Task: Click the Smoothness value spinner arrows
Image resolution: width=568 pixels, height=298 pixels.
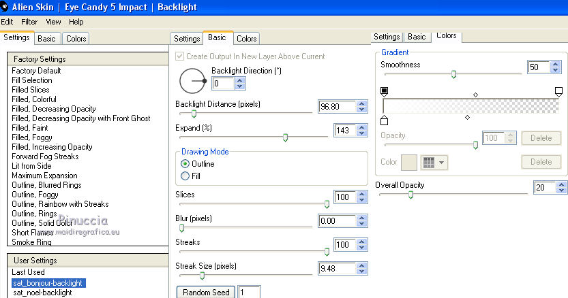Action: tap(555, 67)
